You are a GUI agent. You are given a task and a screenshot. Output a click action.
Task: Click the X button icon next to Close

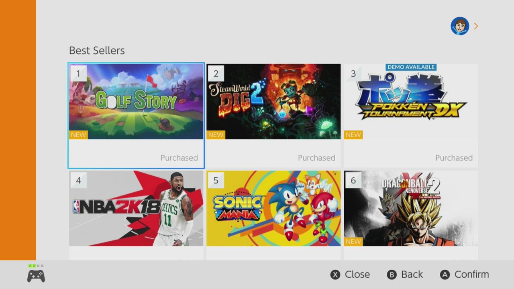(335, 275)
